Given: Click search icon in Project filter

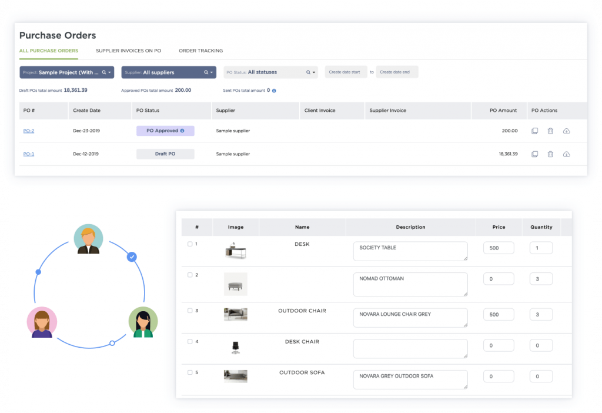Looking at the screenshot, I should click(x=103, y=72).
